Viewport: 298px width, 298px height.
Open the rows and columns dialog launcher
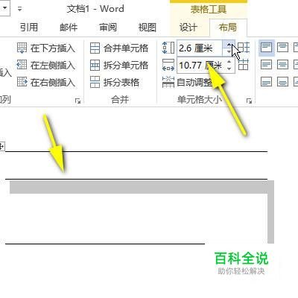[x=78, y=101]
